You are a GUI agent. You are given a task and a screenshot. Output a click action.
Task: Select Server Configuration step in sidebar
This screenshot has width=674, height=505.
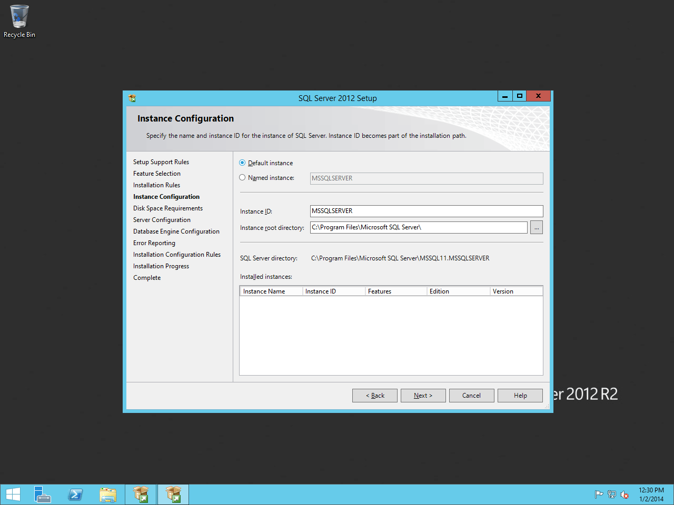(x=162, y=220)
